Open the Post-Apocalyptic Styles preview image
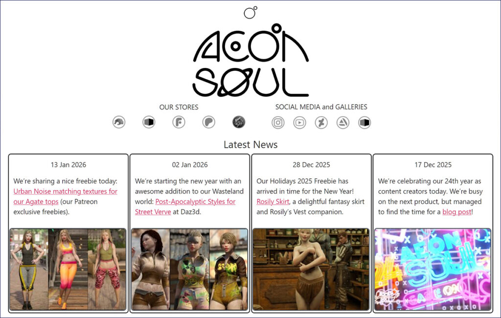The image size is (501, 318). [x=189, y=269]
